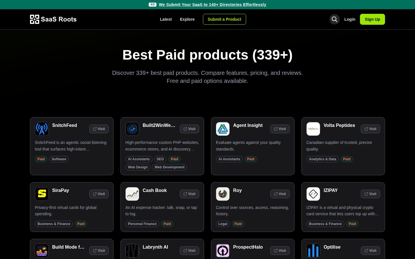Click Roy description about sources control
Image resolution: width=415 pixels, height=259 pixels.
coord(252,211)
